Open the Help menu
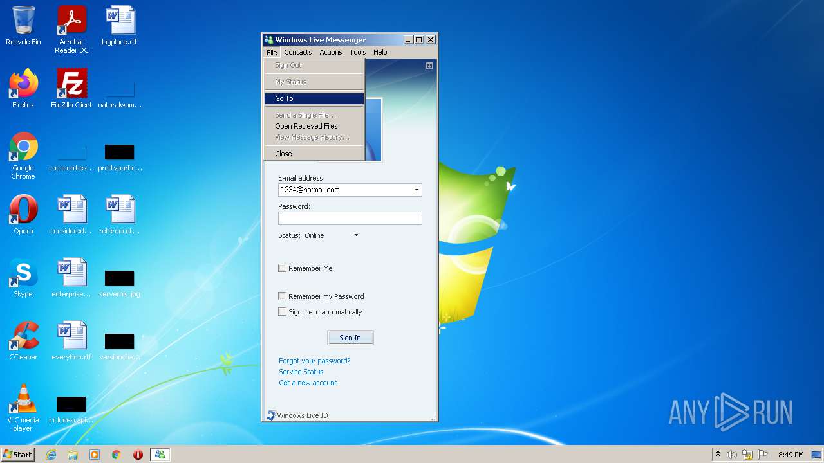Viewport: 824px width, 463px height. [380, 52]
